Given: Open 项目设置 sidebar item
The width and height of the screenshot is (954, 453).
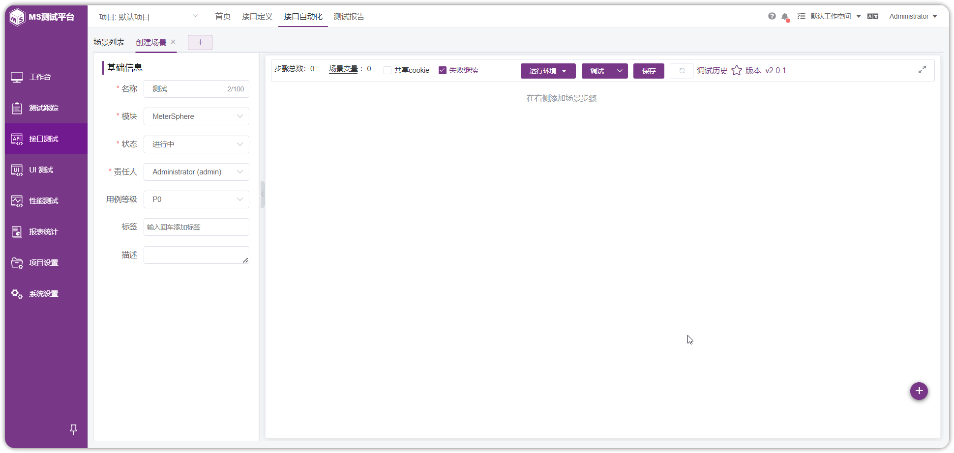Looking at the screenshot, I should [46, 263].
